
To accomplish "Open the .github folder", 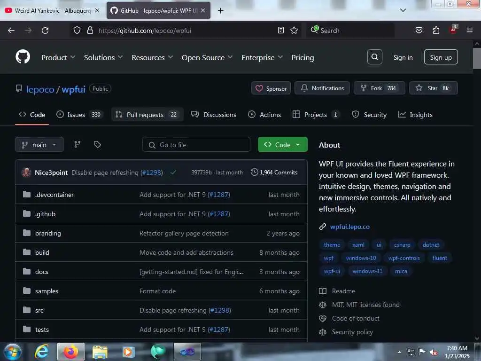I will pos(45,214).
